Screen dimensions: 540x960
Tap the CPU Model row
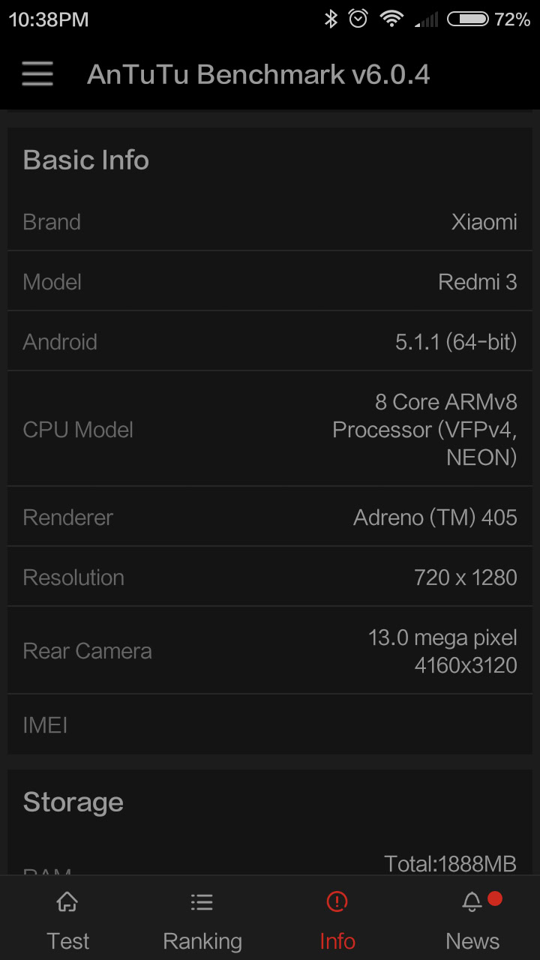pyautogui.click(x=270, y=429)
